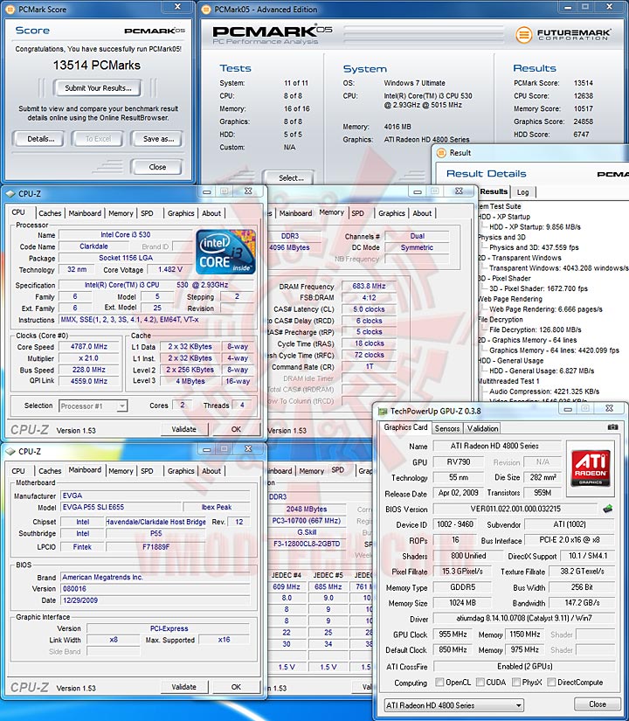Click the GPU-Z title bar icon
Screen dimensions: 629x721
(x=383, y=411)
